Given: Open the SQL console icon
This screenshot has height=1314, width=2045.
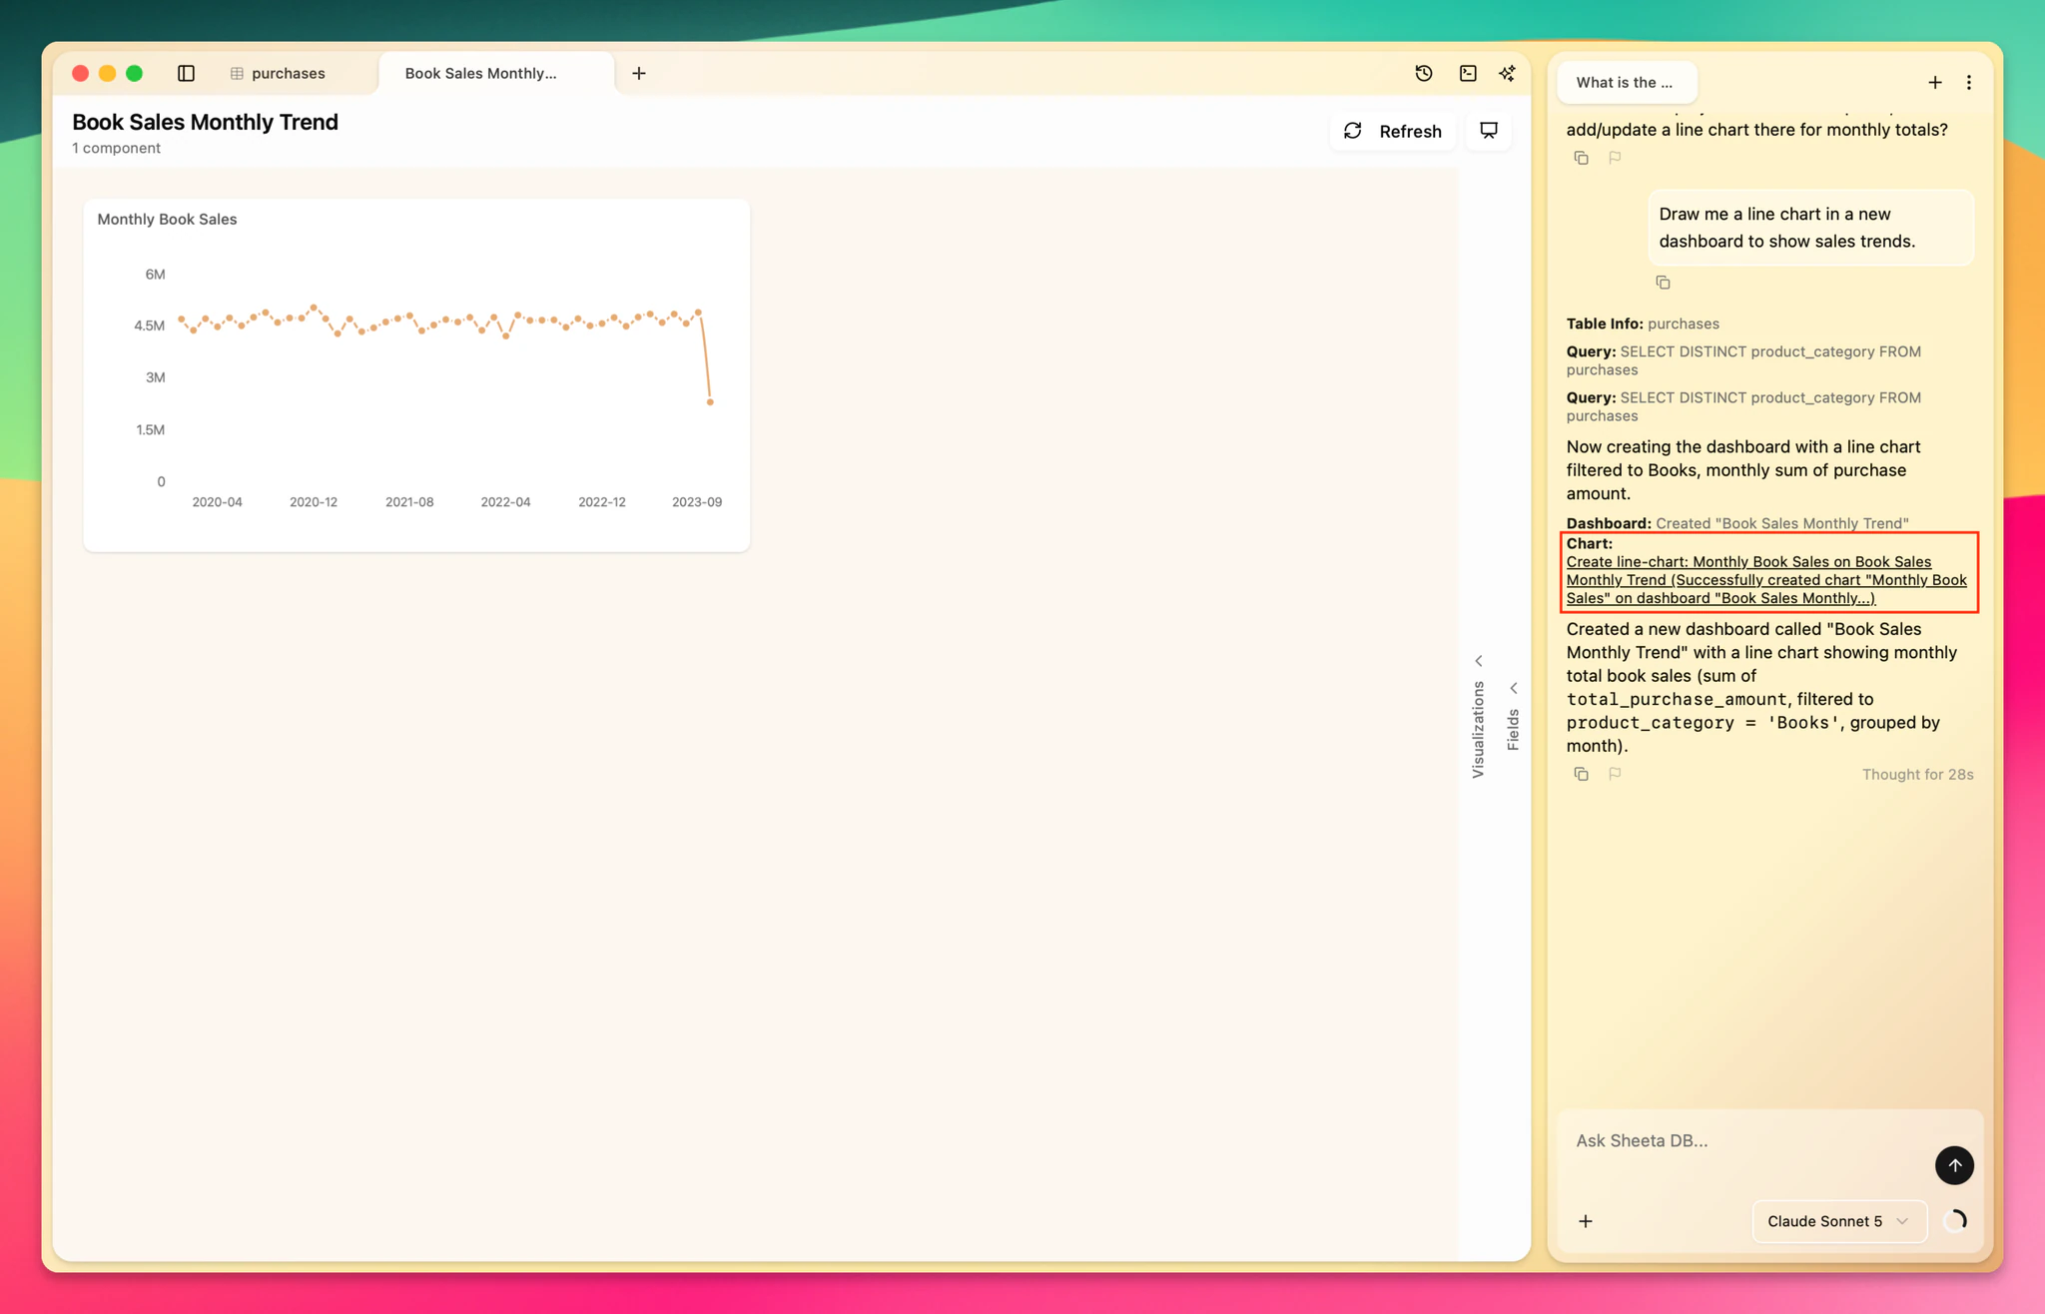Looking at the screenshot, I should point(1468,73).
